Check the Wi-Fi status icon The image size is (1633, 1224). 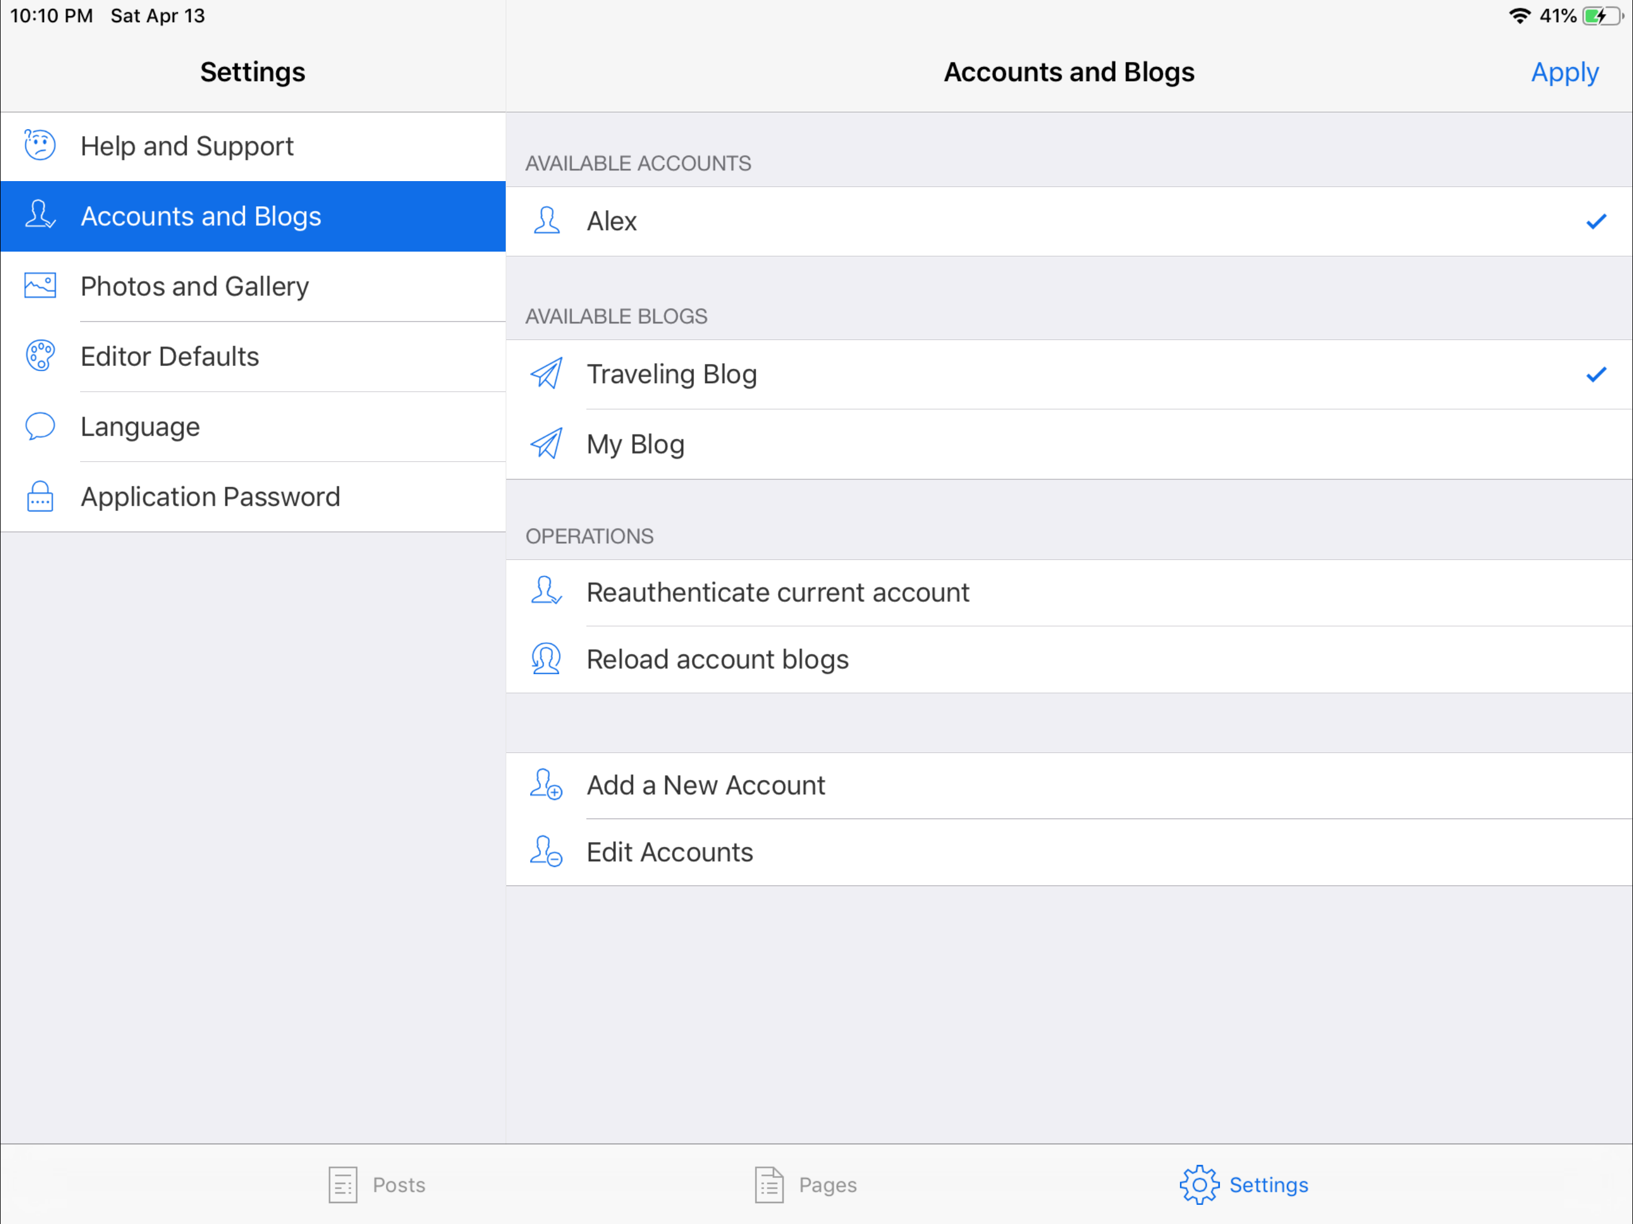[1519, 16]
